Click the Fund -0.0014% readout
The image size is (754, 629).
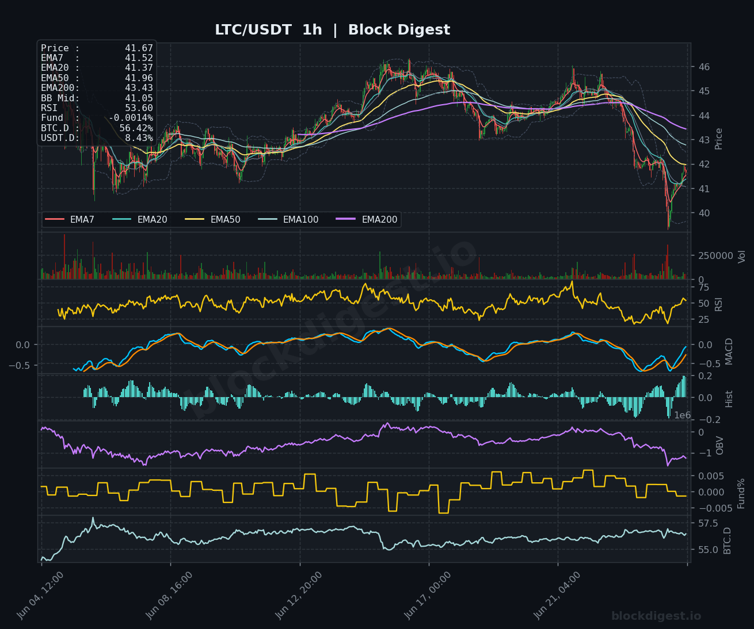pos(97,118)
